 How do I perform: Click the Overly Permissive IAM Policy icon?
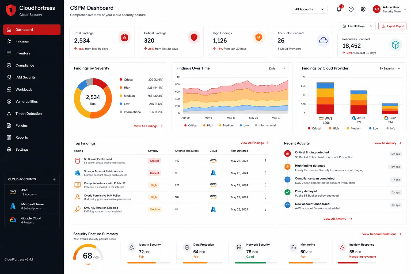pyautogui.click(x=78, y=197)
